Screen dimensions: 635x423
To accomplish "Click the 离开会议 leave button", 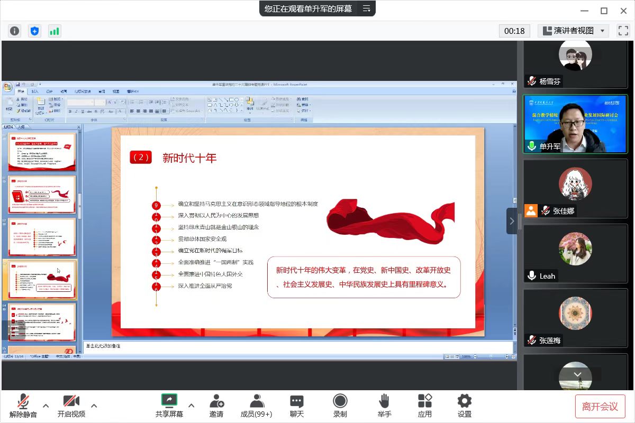I will [x=600, y=406].
